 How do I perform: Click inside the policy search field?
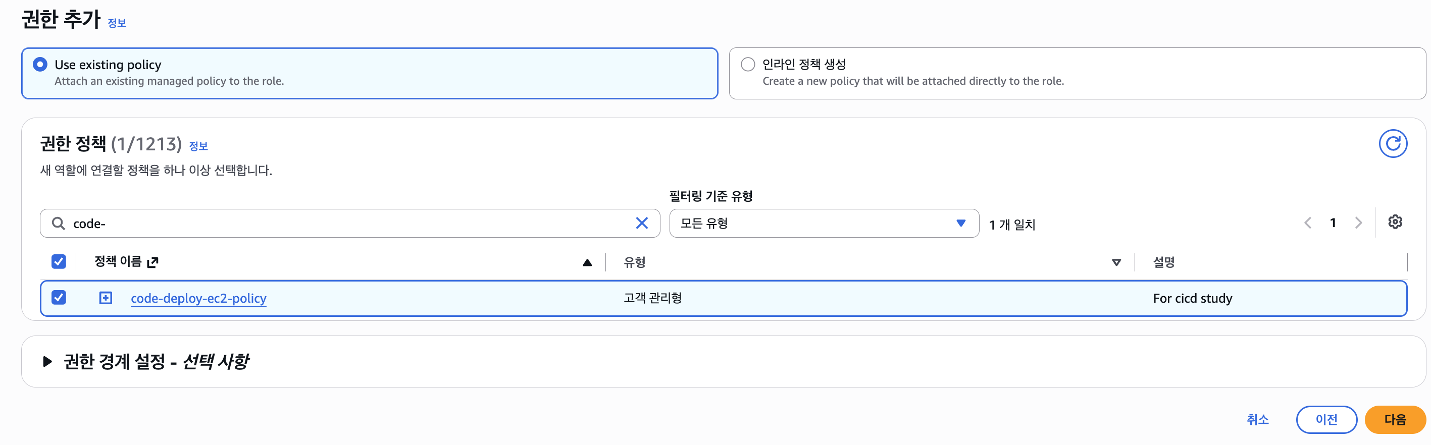coord(350,223)
